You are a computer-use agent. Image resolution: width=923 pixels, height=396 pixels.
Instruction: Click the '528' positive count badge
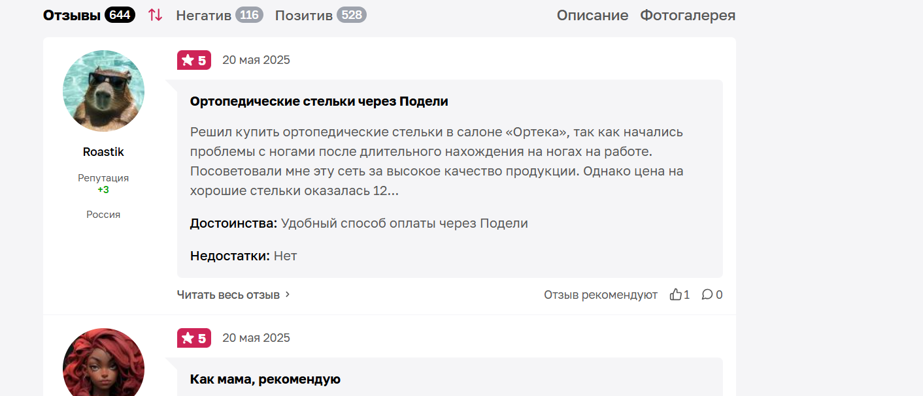click(352, 15)
